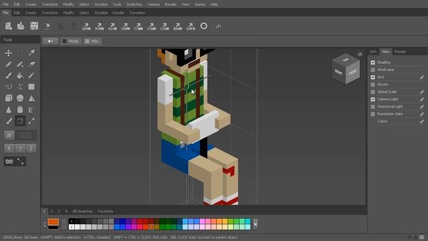Toggle the infinity symbol button

pyautogui.click(x=9, y=161)
